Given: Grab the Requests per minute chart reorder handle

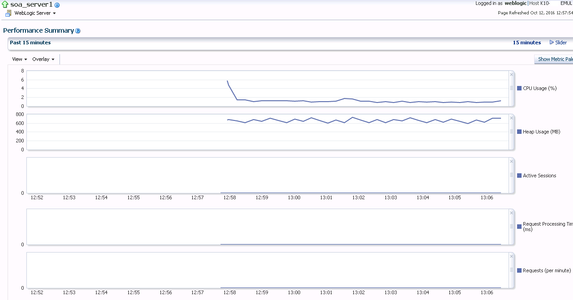Looking at the screenshot, I should [511, 270].
